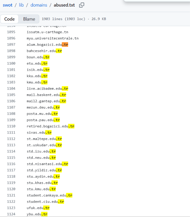The height and width of the screenshot is (217, 190).
Task: Click the isik.edu.tr line
Action: [x=38, y=70]
